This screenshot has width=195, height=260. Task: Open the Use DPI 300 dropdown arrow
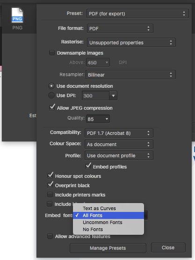(x=113, y=96)
